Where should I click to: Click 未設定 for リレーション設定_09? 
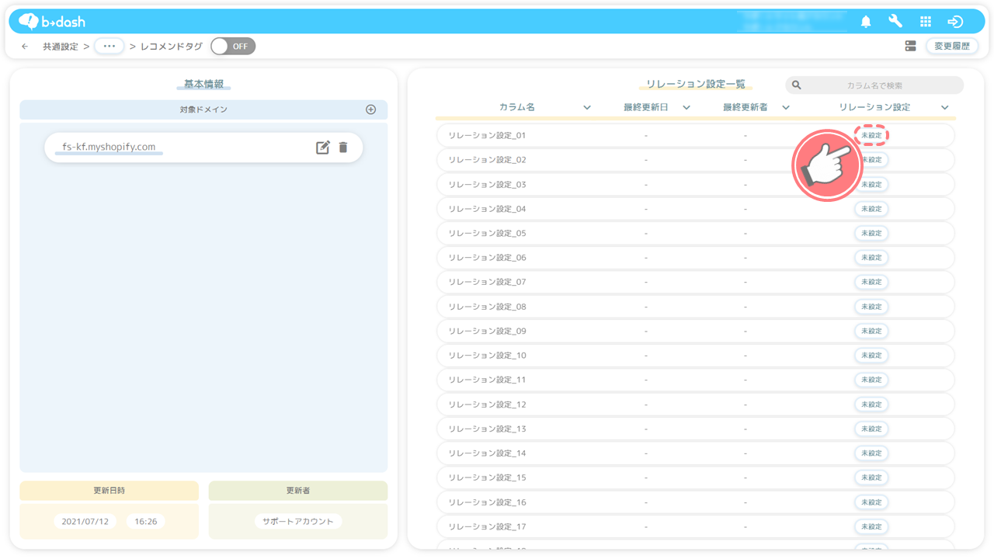point(871,331)
